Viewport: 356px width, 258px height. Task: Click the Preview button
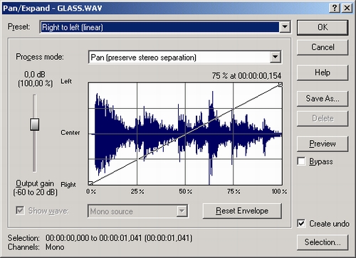323,144
